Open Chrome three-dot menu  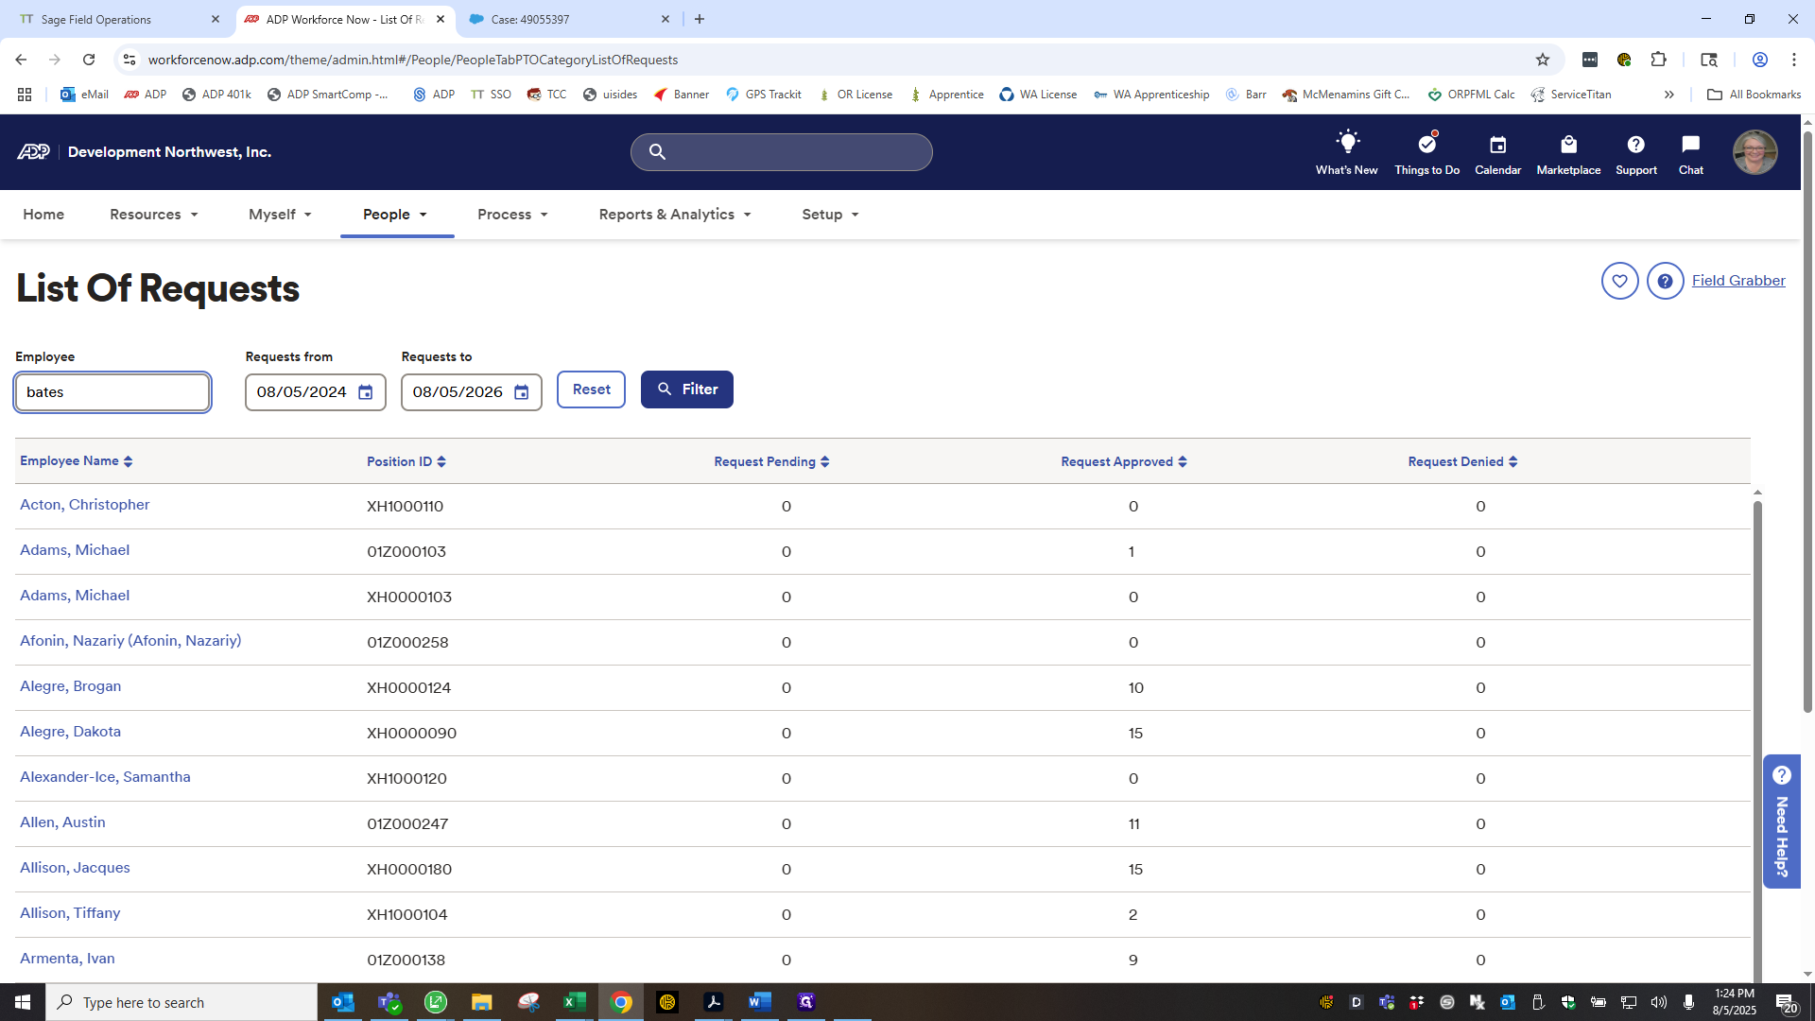pyautogui.click(x=1793, y=60)
